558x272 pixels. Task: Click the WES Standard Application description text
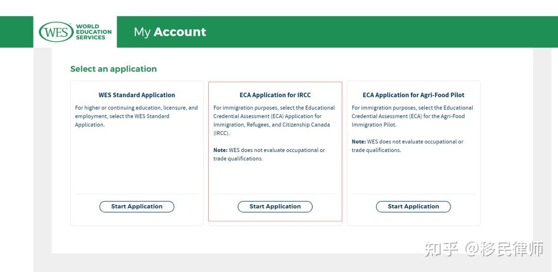click(136, 116)
